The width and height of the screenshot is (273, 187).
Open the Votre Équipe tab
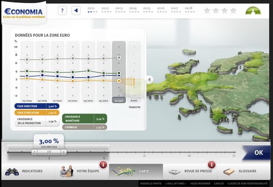tap(82, 172)
